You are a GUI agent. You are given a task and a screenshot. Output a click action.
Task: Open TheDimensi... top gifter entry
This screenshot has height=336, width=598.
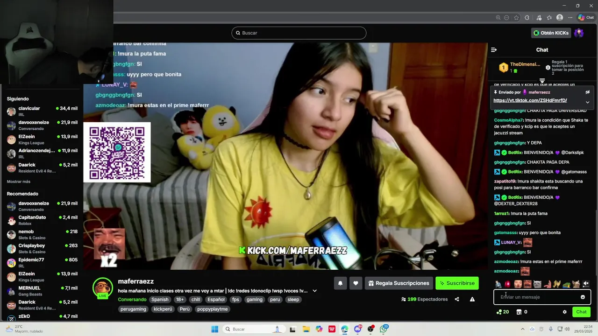point(520,67)
